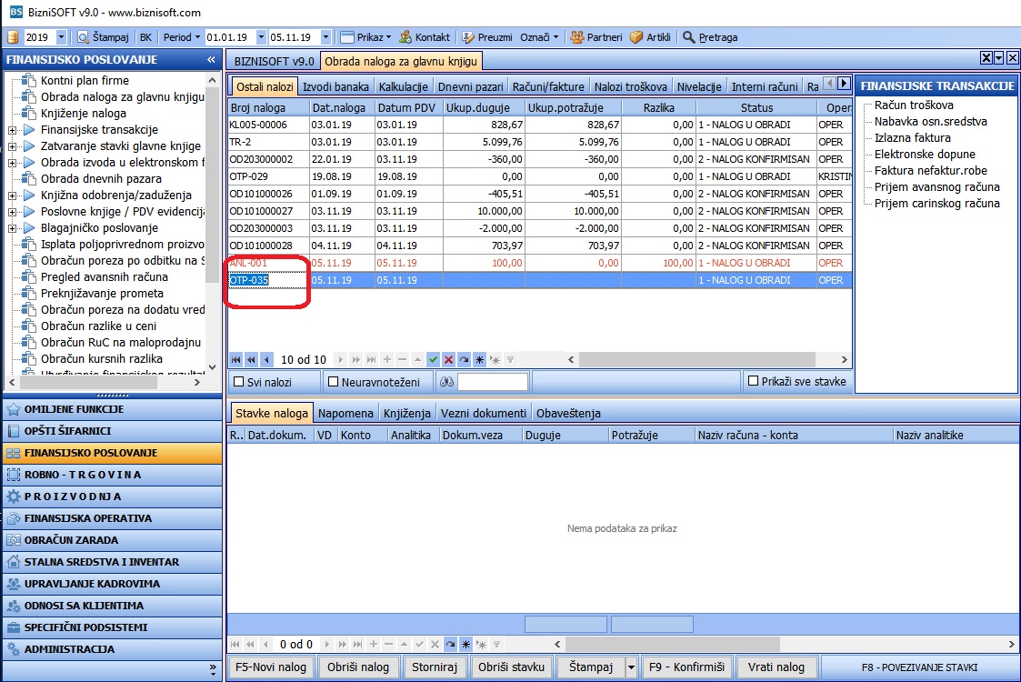The image size is (1021, 682).
Task: Click the binoculars search icon
Action: 446,382
